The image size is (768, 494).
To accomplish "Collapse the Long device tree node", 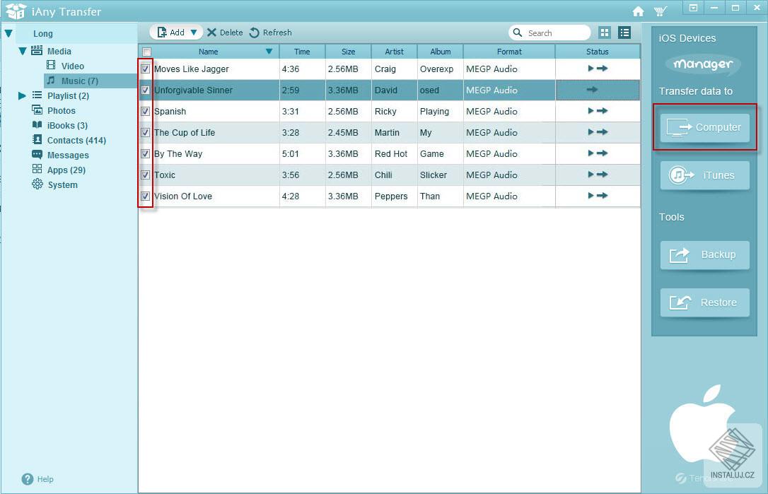I will pos(8,34).
